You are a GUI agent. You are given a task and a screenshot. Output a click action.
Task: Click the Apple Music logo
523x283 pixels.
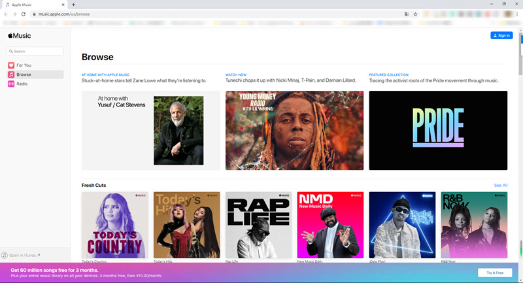click(20, 36)
